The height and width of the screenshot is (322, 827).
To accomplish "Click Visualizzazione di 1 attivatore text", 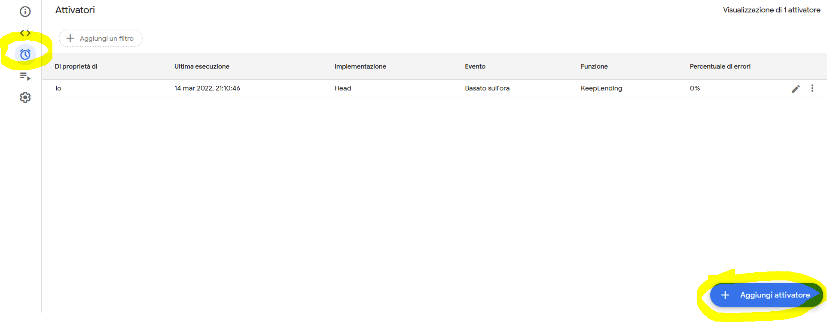I will pos(772,10).
